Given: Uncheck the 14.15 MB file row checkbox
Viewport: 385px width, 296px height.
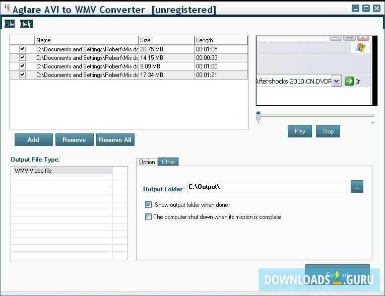Looking at the screenshot, I should [x=22, y=57].
